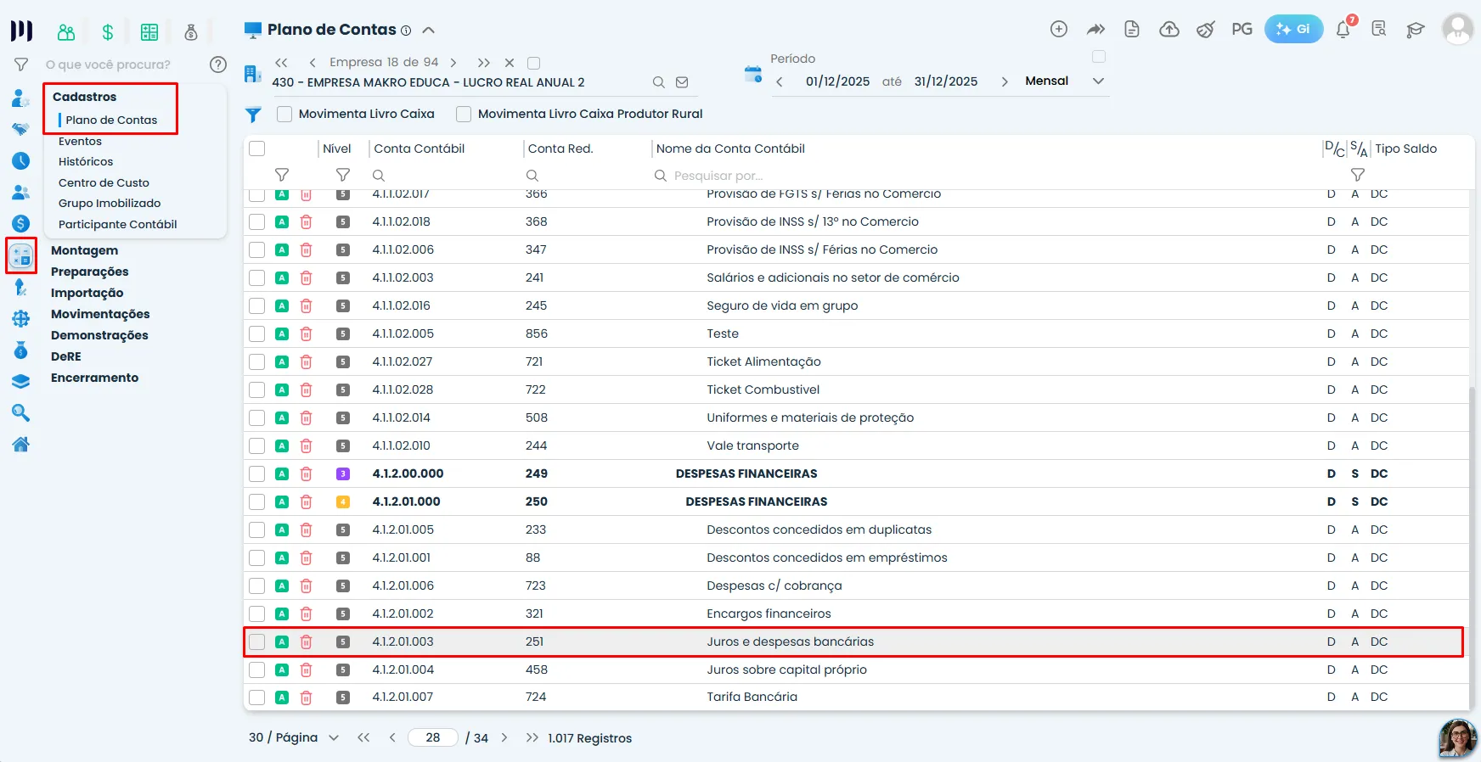
Task: Click the stacked layers icon in left sidebar
Action: (x=21, y=381)
